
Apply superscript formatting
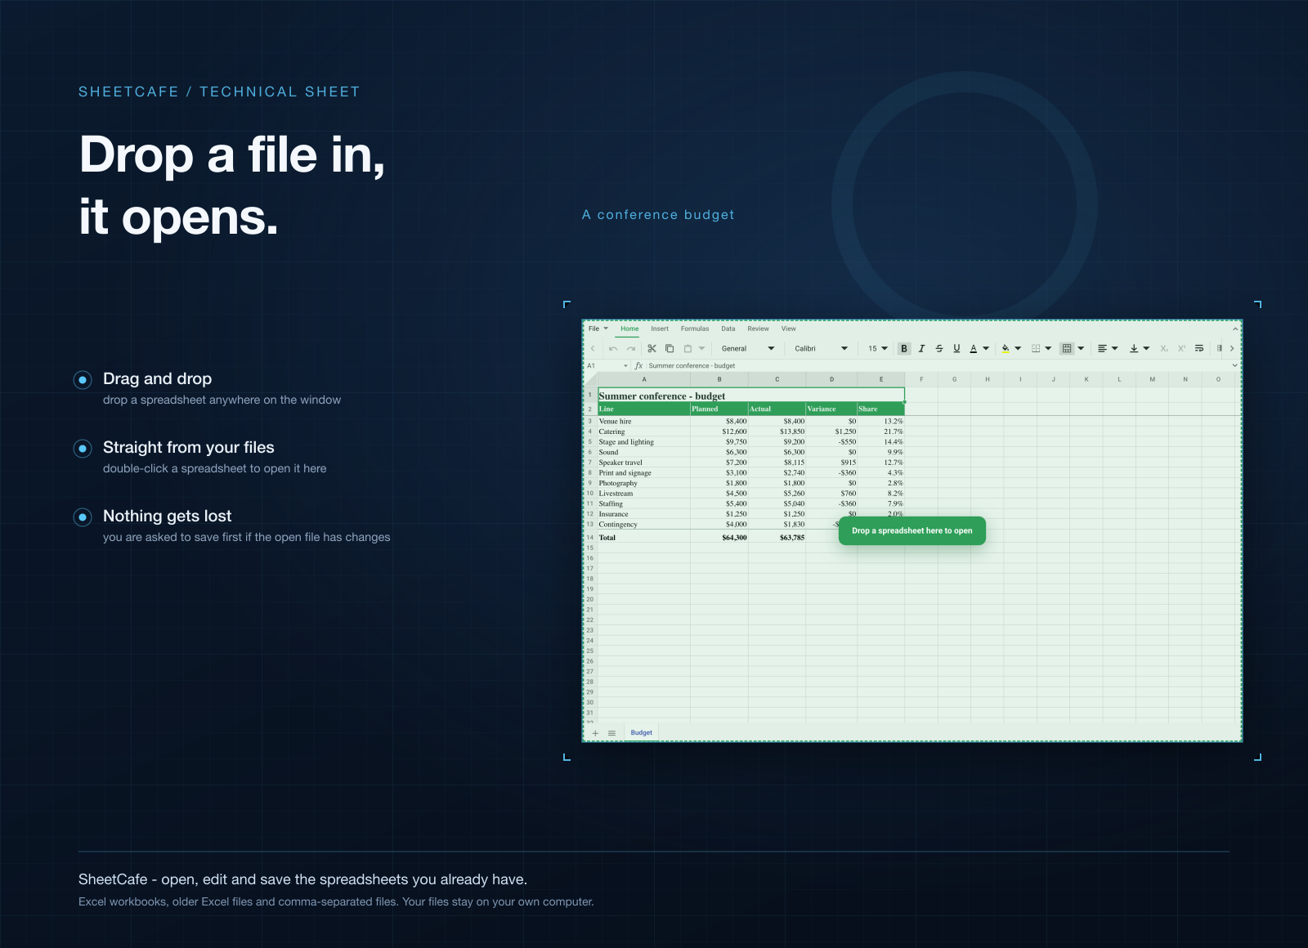(x=1182, y=349)
